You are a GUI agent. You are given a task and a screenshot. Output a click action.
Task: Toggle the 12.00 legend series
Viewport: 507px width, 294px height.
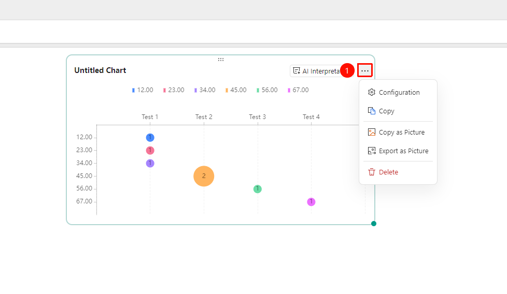coord(143,90)
